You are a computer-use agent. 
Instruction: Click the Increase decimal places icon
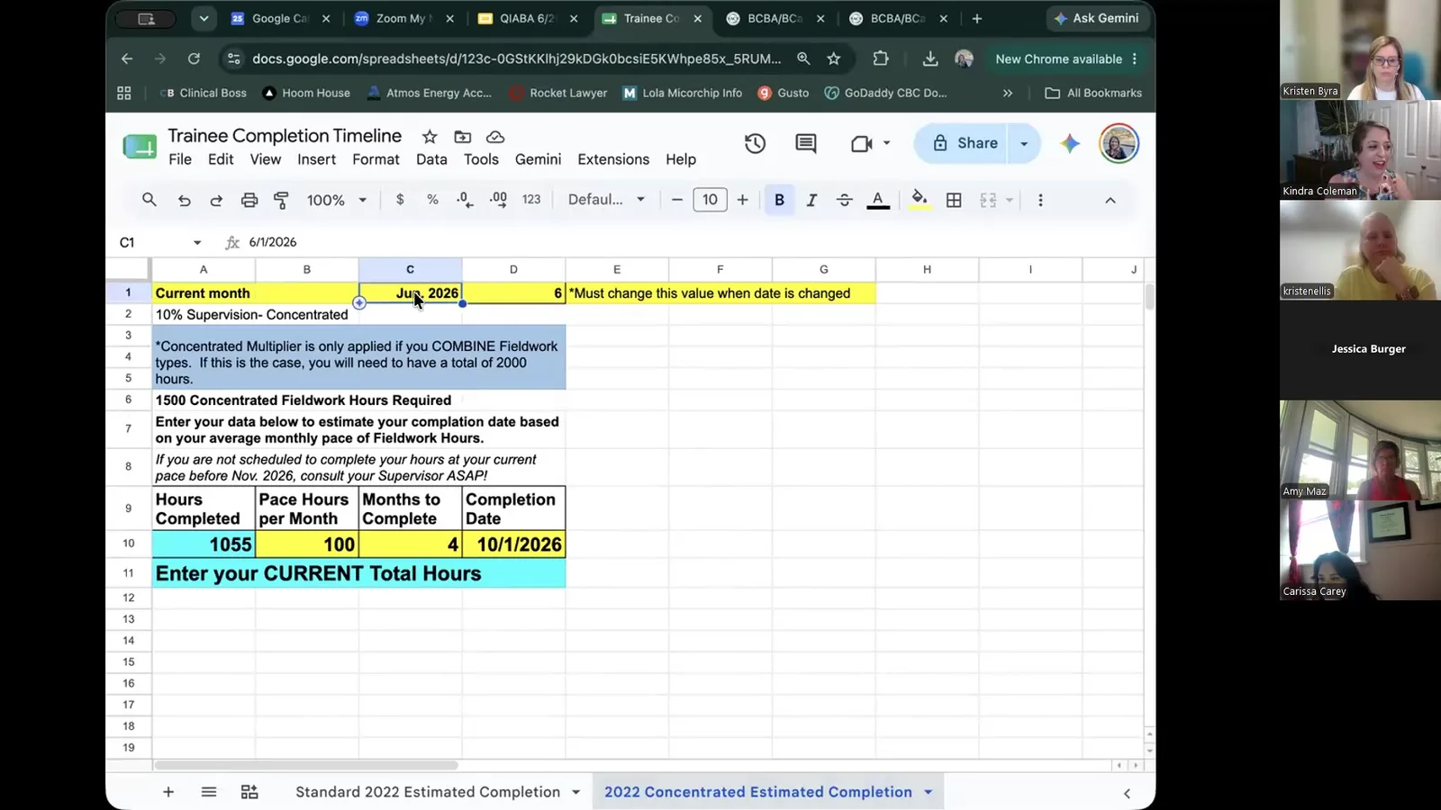click(498, 200)
